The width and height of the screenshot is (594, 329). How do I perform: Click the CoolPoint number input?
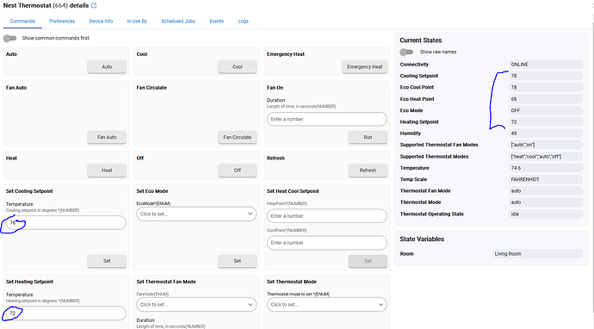pos(327,243)
